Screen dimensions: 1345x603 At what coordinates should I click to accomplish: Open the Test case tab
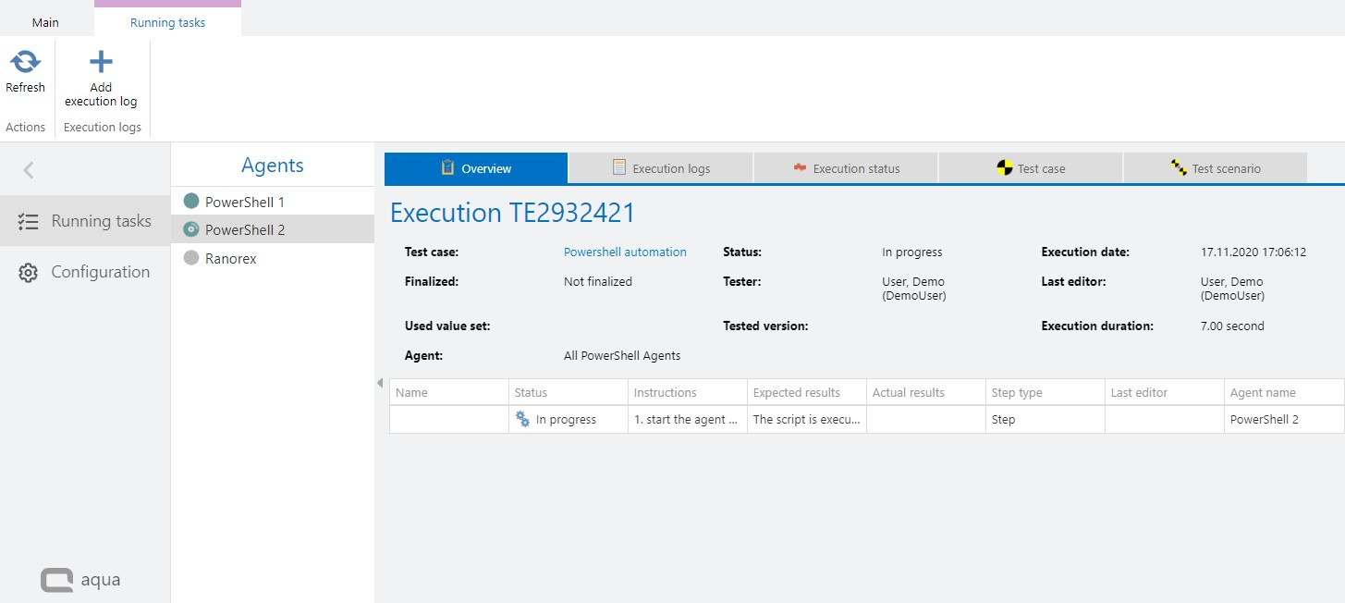coord(1031,168)
